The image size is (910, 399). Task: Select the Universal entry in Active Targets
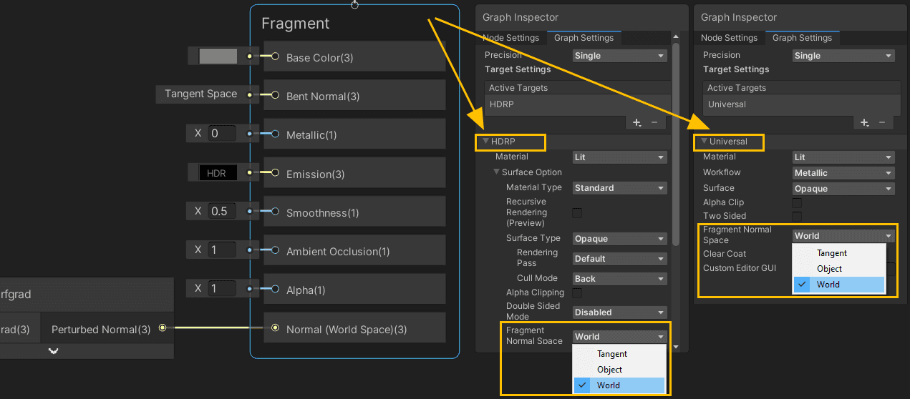pyautogui.click(x=727, y=104)
